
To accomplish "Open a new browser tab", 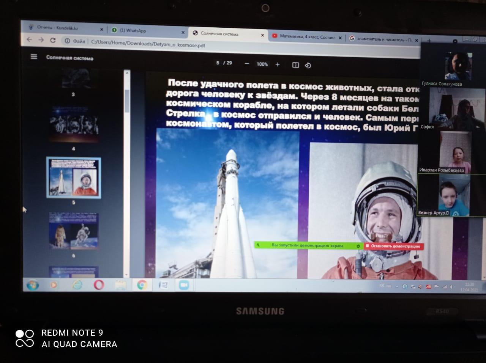I will click(429, 40).
